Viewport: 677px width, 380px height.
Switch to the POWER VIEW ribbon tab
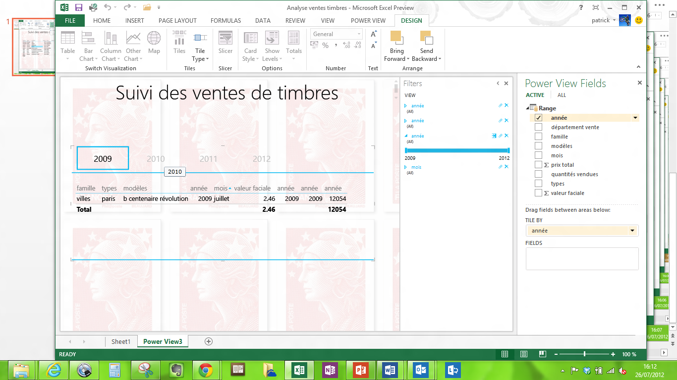tap(368, 21)
